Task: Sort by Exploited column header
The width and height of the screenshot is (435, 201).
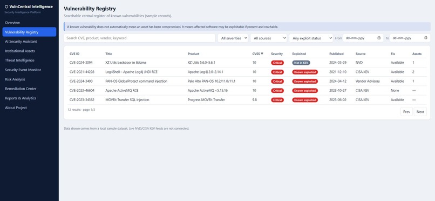Action: pyautogui.click(x=299, y=54)
